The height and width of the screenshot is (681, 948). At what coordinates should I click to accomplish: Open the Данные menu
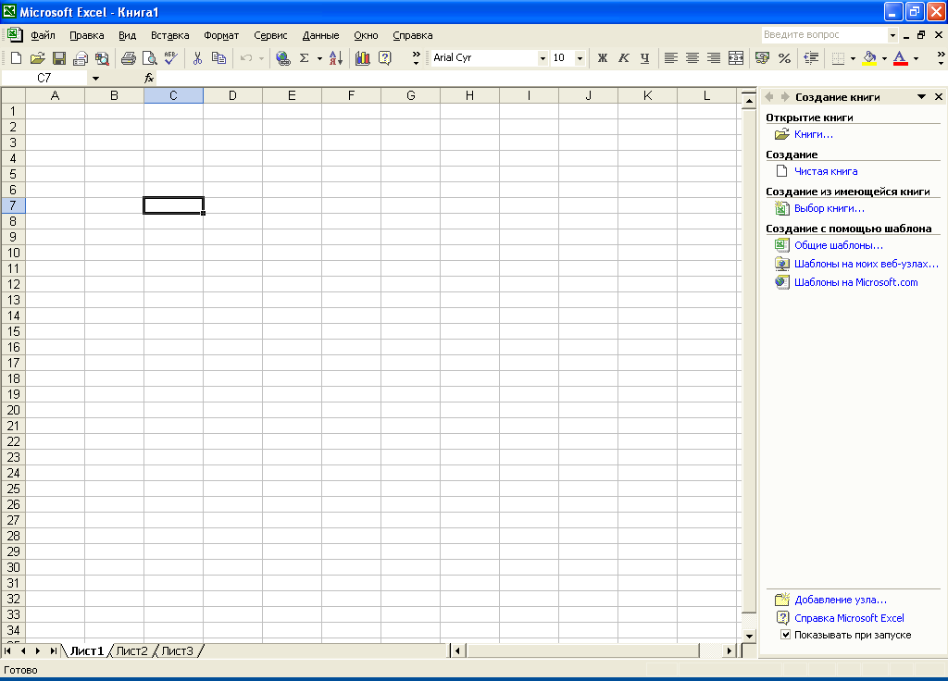[320, 35]
